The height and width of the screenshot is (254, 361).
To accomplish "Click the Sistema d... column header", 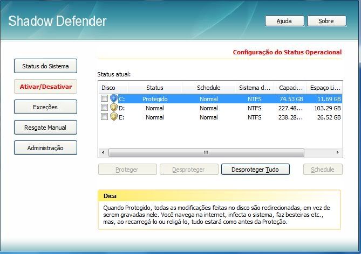I will (255, 88).
